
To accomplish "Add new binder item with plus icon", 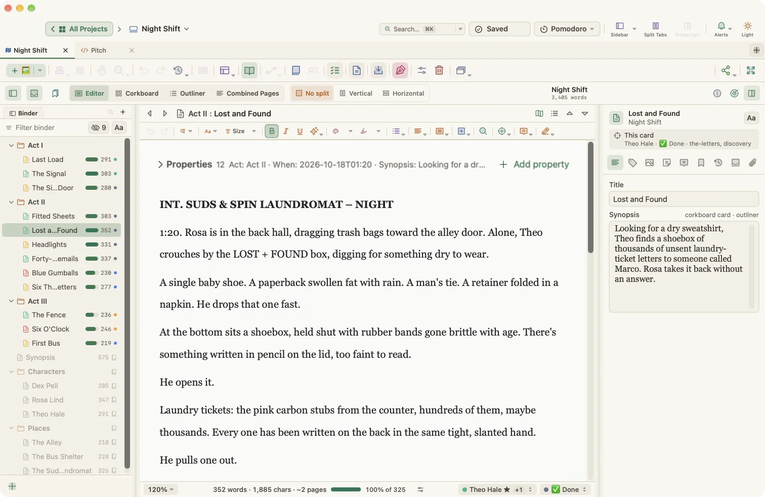I will [122, 112].
